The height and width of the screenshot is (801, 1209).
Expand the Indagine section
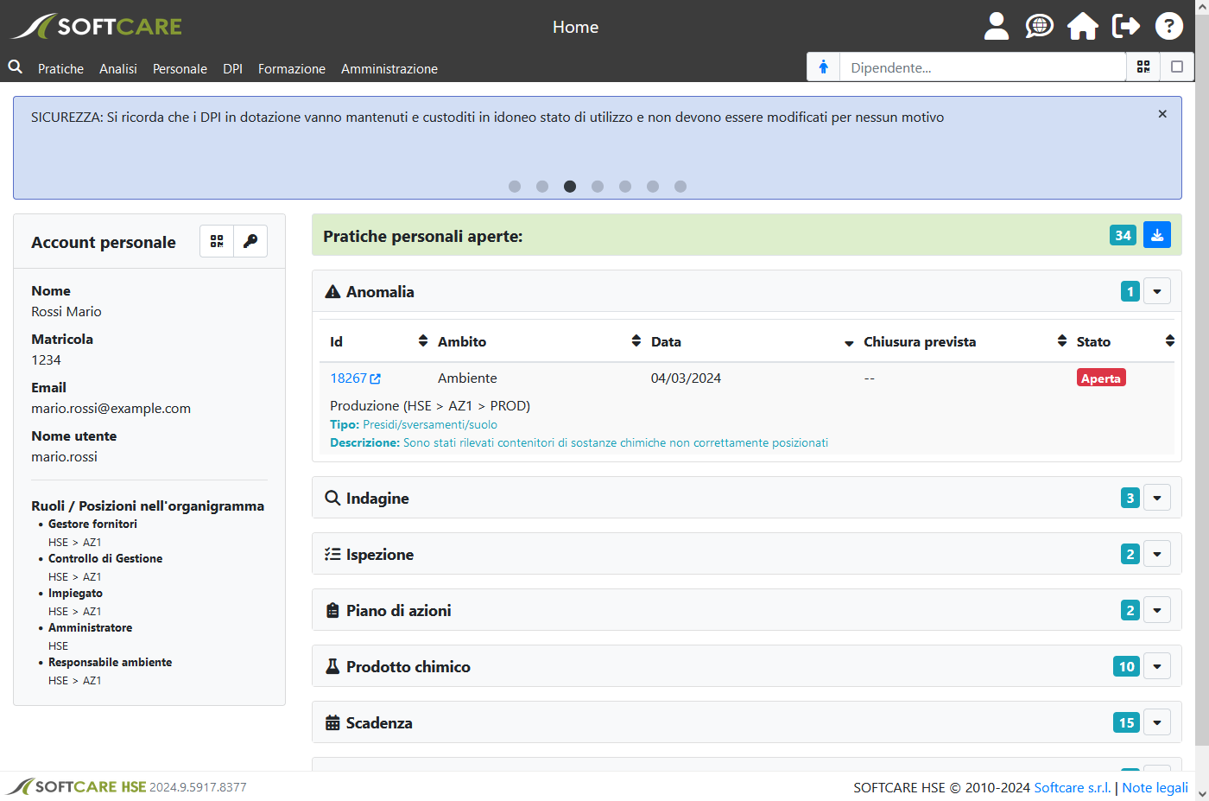[x=1156, y=498]
